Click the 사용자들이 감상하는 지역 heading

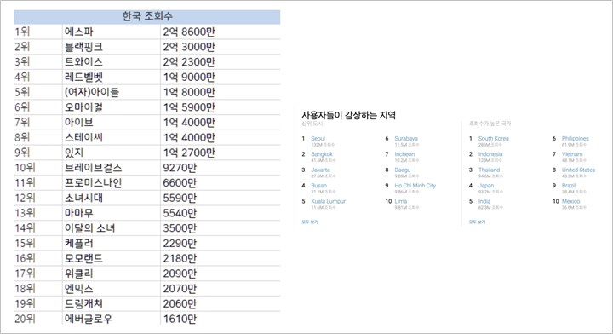(x=348, y=115)
